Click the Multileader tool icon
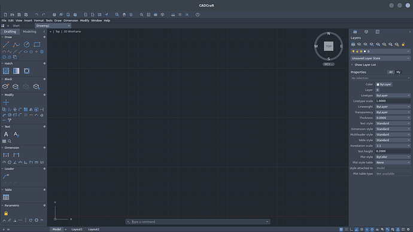Image resolution: width=413 pixels, height=232 pixels. [x=6, y=176]
